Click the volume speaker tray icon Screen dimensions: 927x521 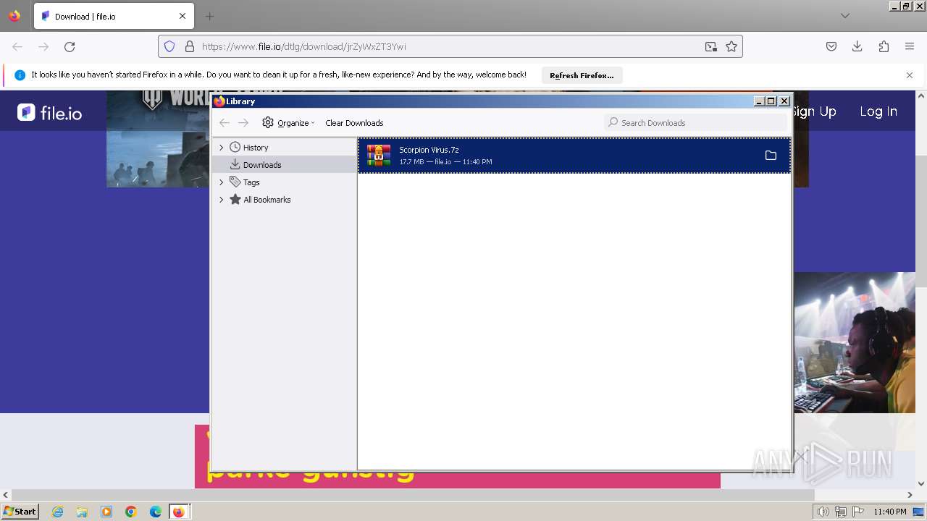[x=823, y=512]
